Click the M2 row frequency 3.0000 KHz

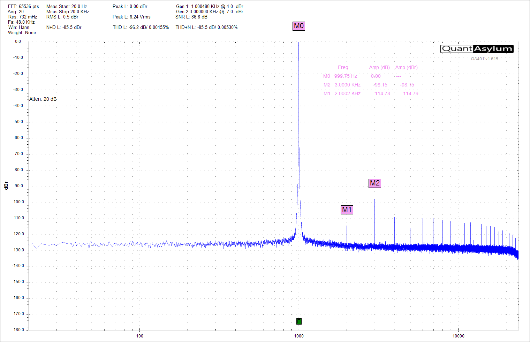pyautogui.click(x=348, y=85)
